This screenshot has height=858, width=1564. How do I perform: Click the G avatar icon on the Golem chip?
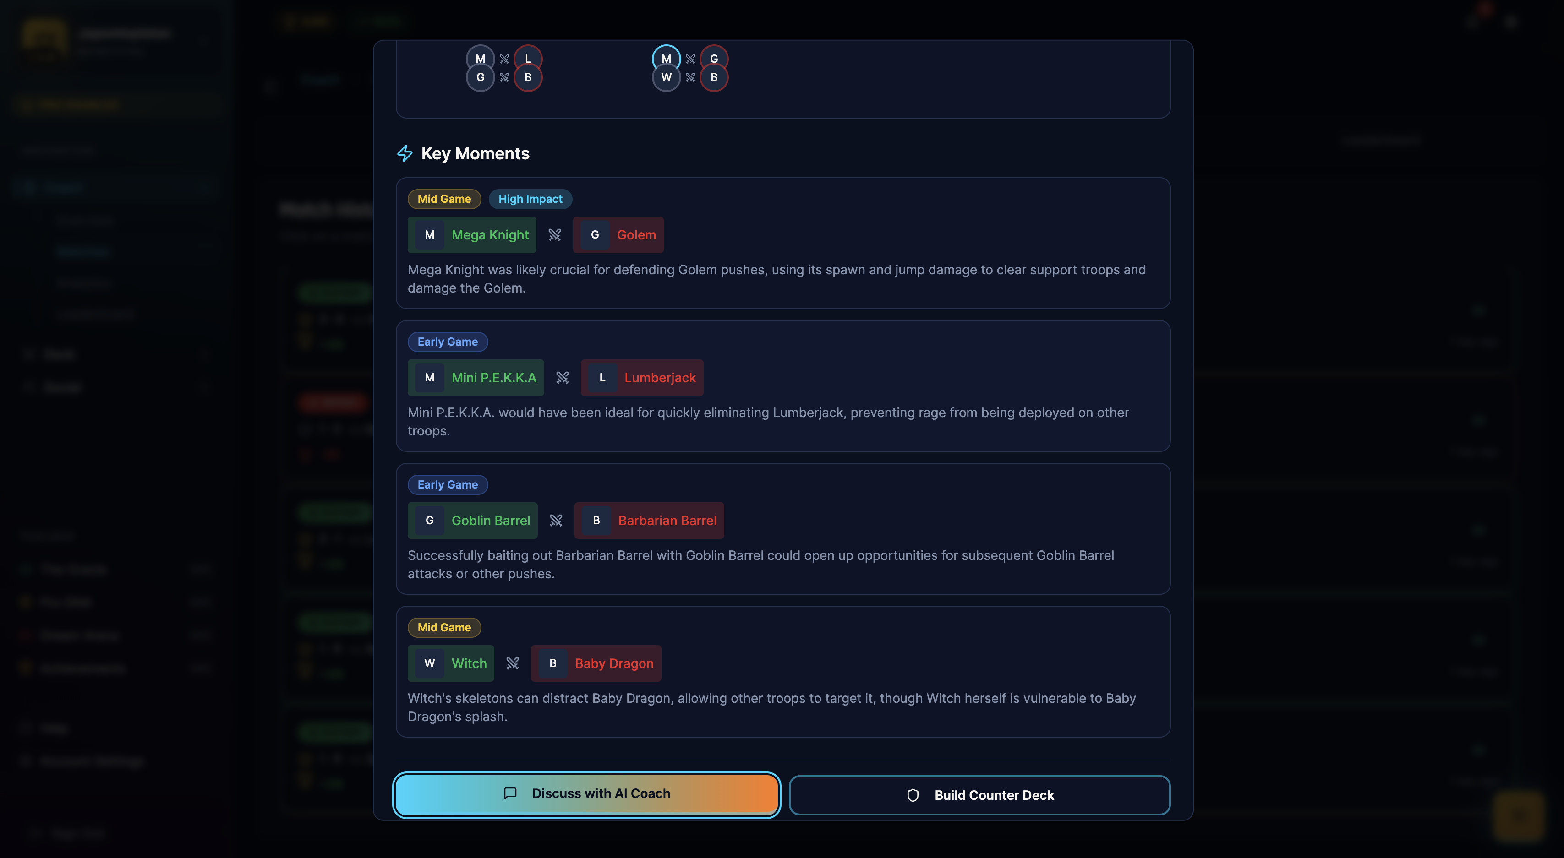[x=594, y=235]
